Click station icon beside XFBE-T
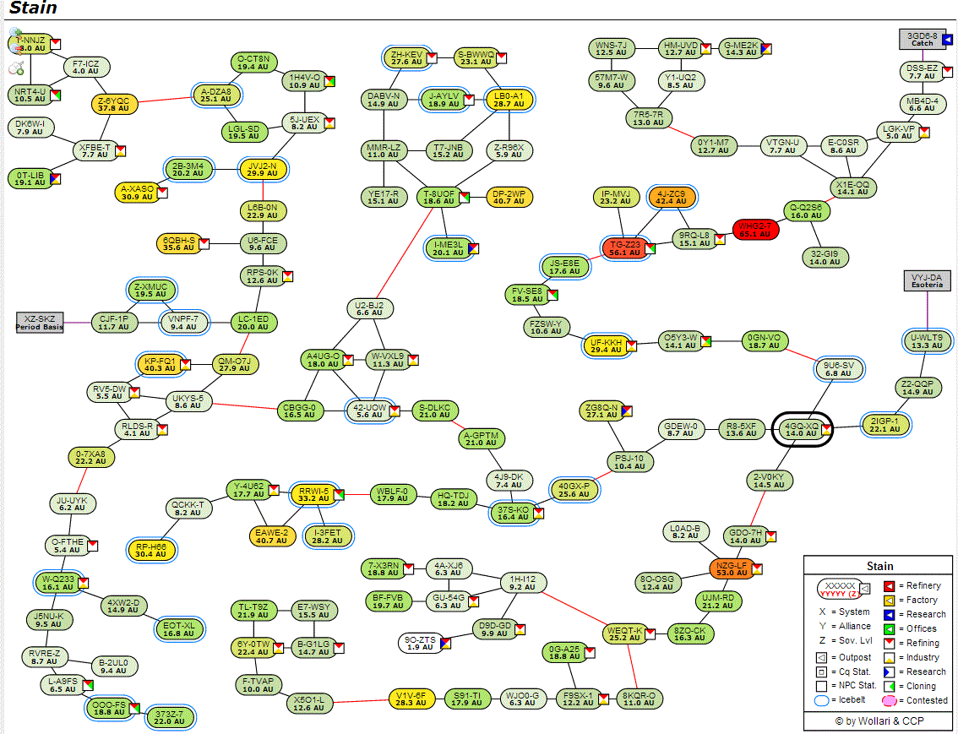This screenshot has height=734, width=958. pyautogui.click(x=120, y=151)
